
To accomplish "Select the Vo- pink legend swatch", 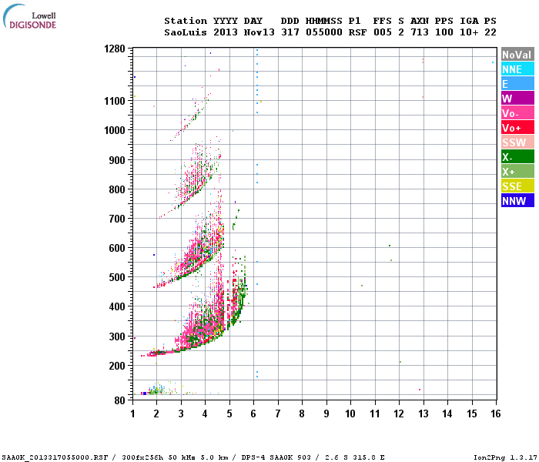I will tap(517, 113).
